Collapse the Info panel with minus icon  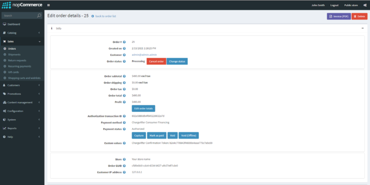(363, 28)
